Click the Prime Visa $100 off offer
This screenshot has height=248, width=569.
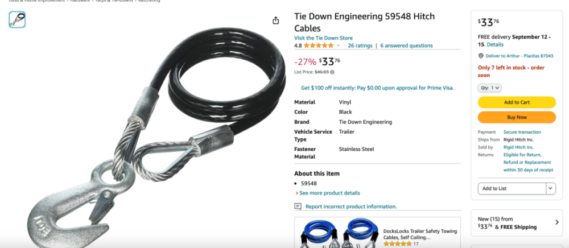(377, 88)
